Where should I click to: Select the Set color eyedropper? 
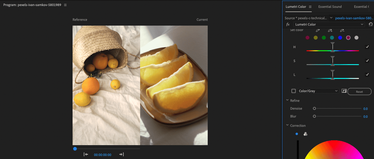[318, 30]
